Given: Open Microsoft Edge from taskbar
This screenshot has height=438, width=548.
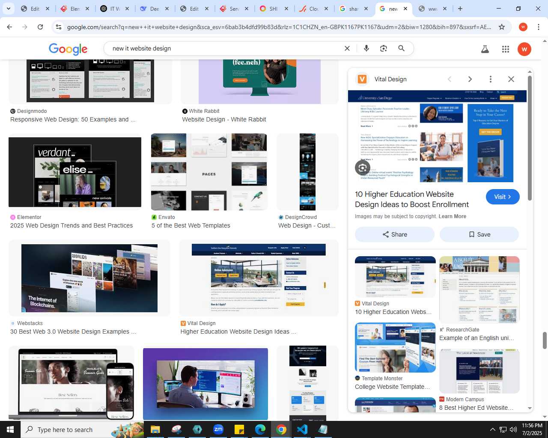Looking at the screenshot, I should pos(260,429).
